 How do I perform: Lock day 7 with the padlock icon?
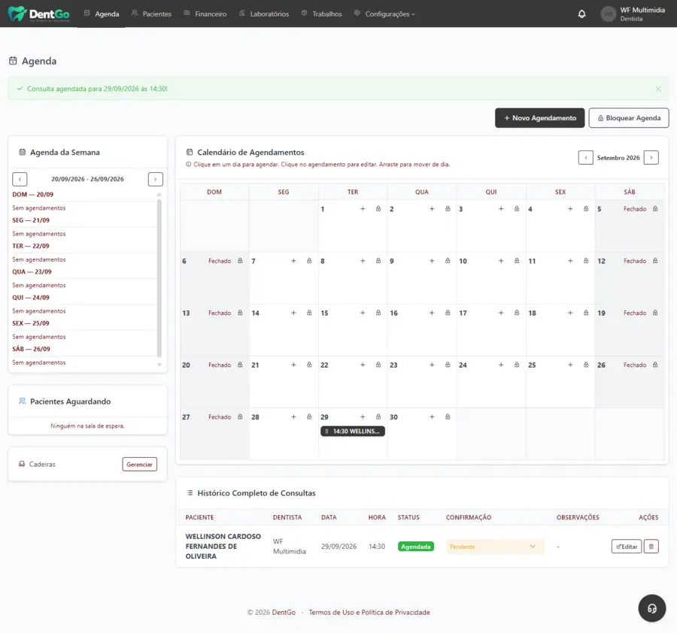tap(309, 261)
